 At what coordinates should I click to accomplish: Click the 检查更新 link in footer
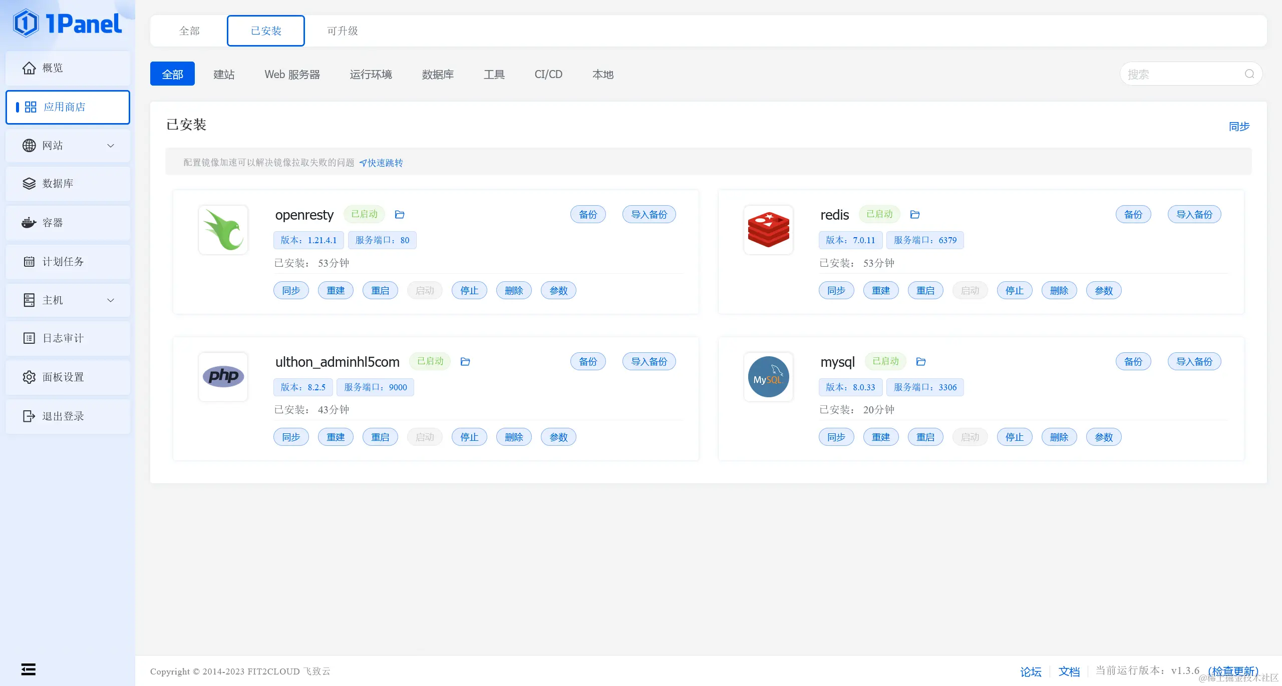[x=1233, y=671]
